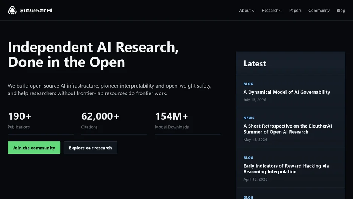Image resolution: width=353 pixels, height=199 pixels.
Task: Click the NEWS category label
Action: [x=249, y=118]
